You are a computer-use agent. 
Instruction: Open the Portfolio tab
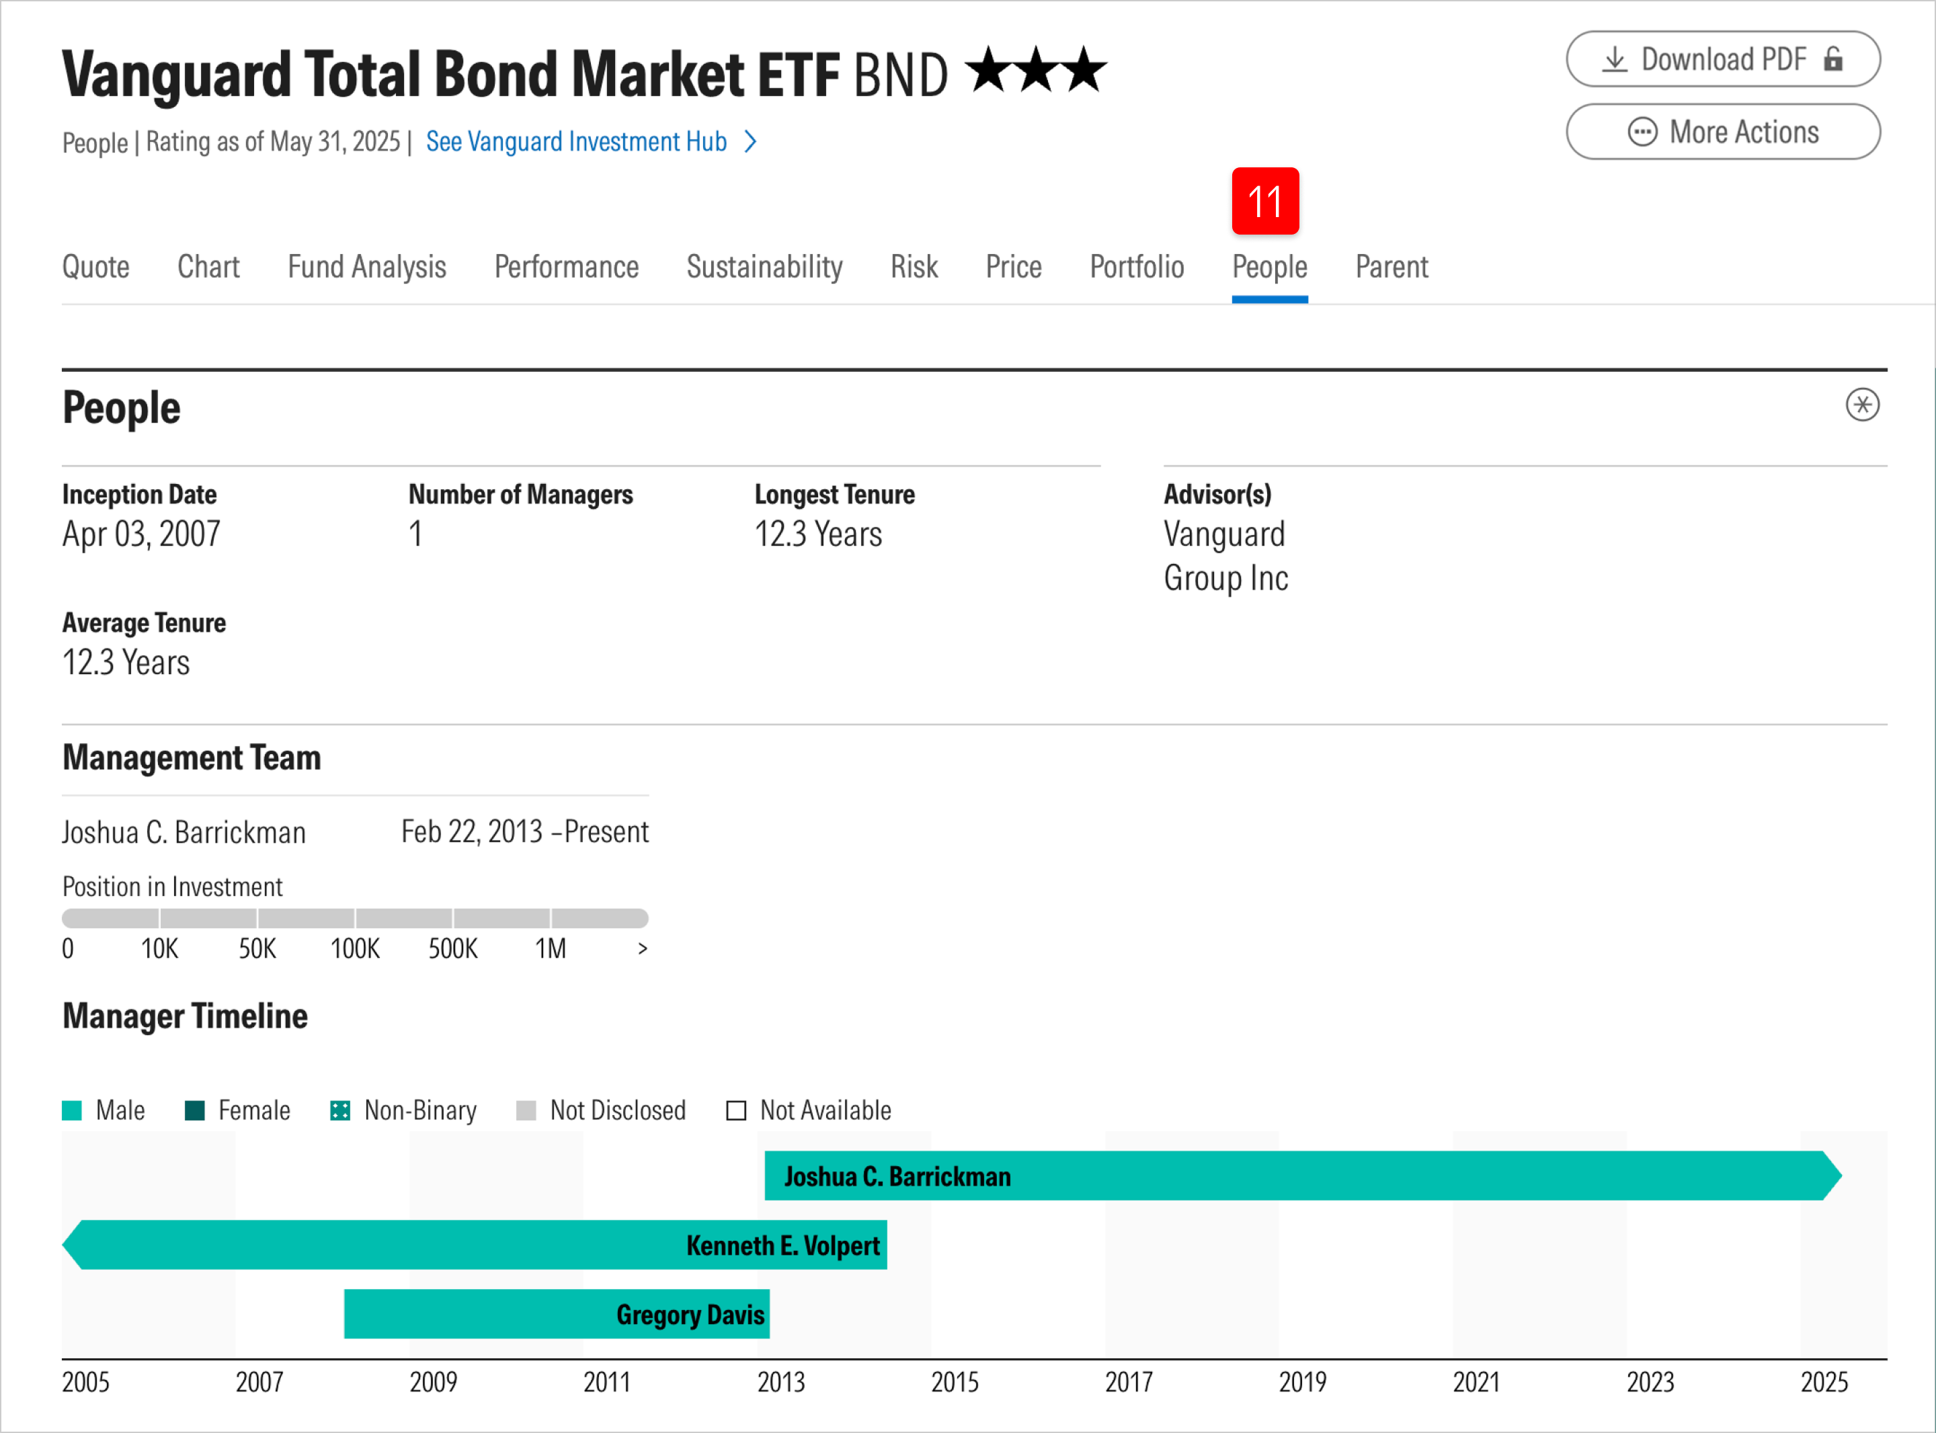[1136, 267]
